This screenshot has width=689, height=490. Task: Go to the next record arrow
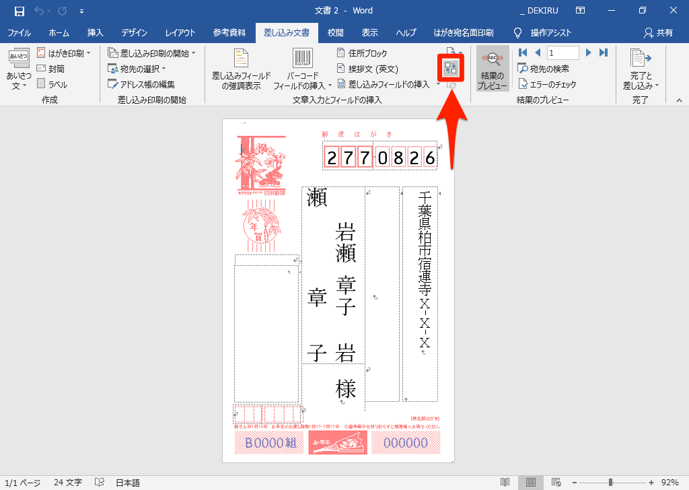588,53
